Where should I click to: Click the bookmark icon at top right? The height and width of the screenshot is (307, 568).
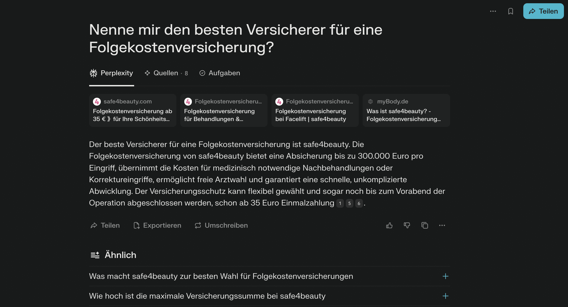[x=511, y=11]
